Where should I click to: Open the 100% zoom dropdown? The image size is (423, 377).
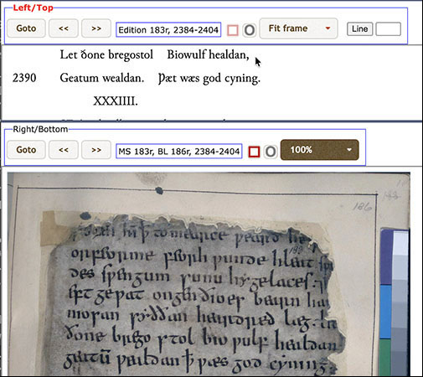tap(319, 150)
